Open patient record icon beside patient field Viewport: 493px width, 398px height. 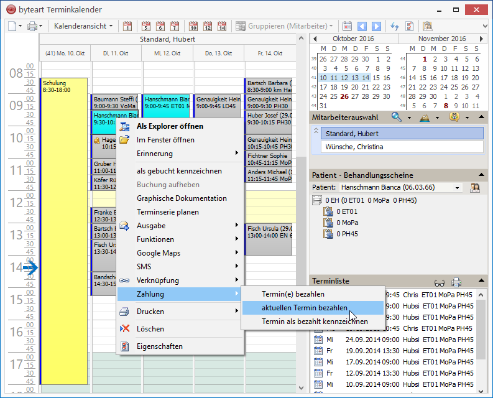click(x=476, y=187)
